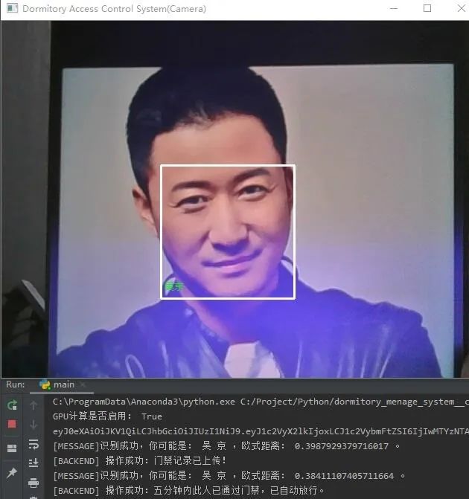Viewport: 469px width, 499px height.
Task: Click the up arrow in Run toolbar
Action: pyautogui.click(x=33, y=405)
